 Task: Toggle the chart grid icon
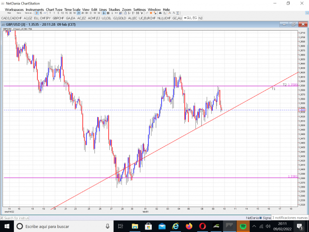108,13
